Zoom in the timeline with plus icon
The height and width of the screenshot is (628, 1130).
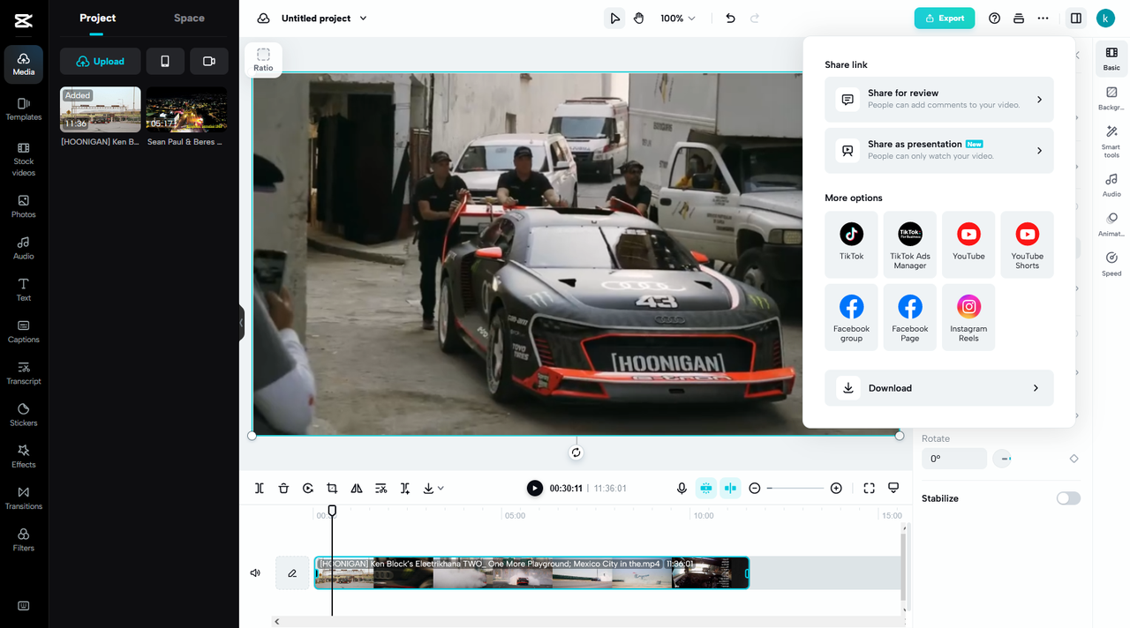coord(836,488)
